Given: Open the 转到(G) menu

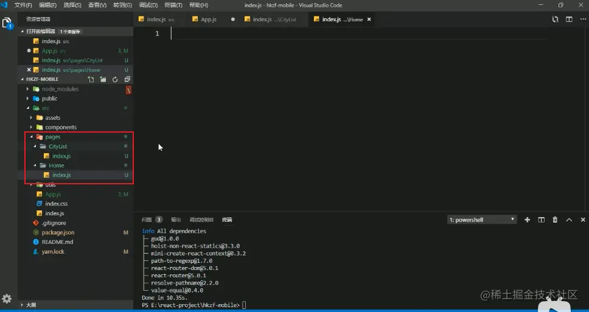Looking at the screenshot, I should [x=122, y=5].
